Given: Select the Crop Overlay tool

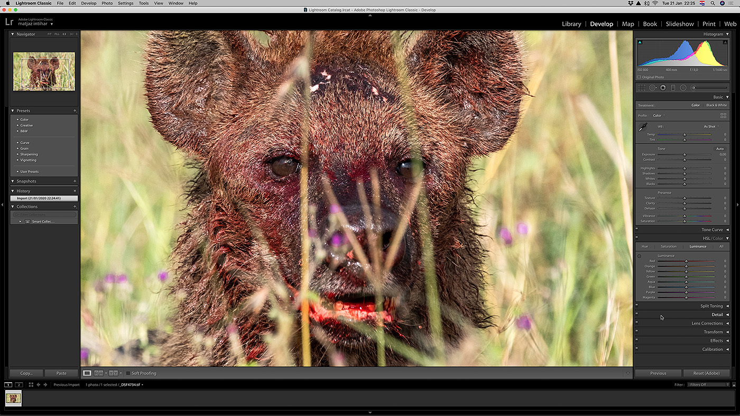Looking at the screenshot, I should pos(642,88).
